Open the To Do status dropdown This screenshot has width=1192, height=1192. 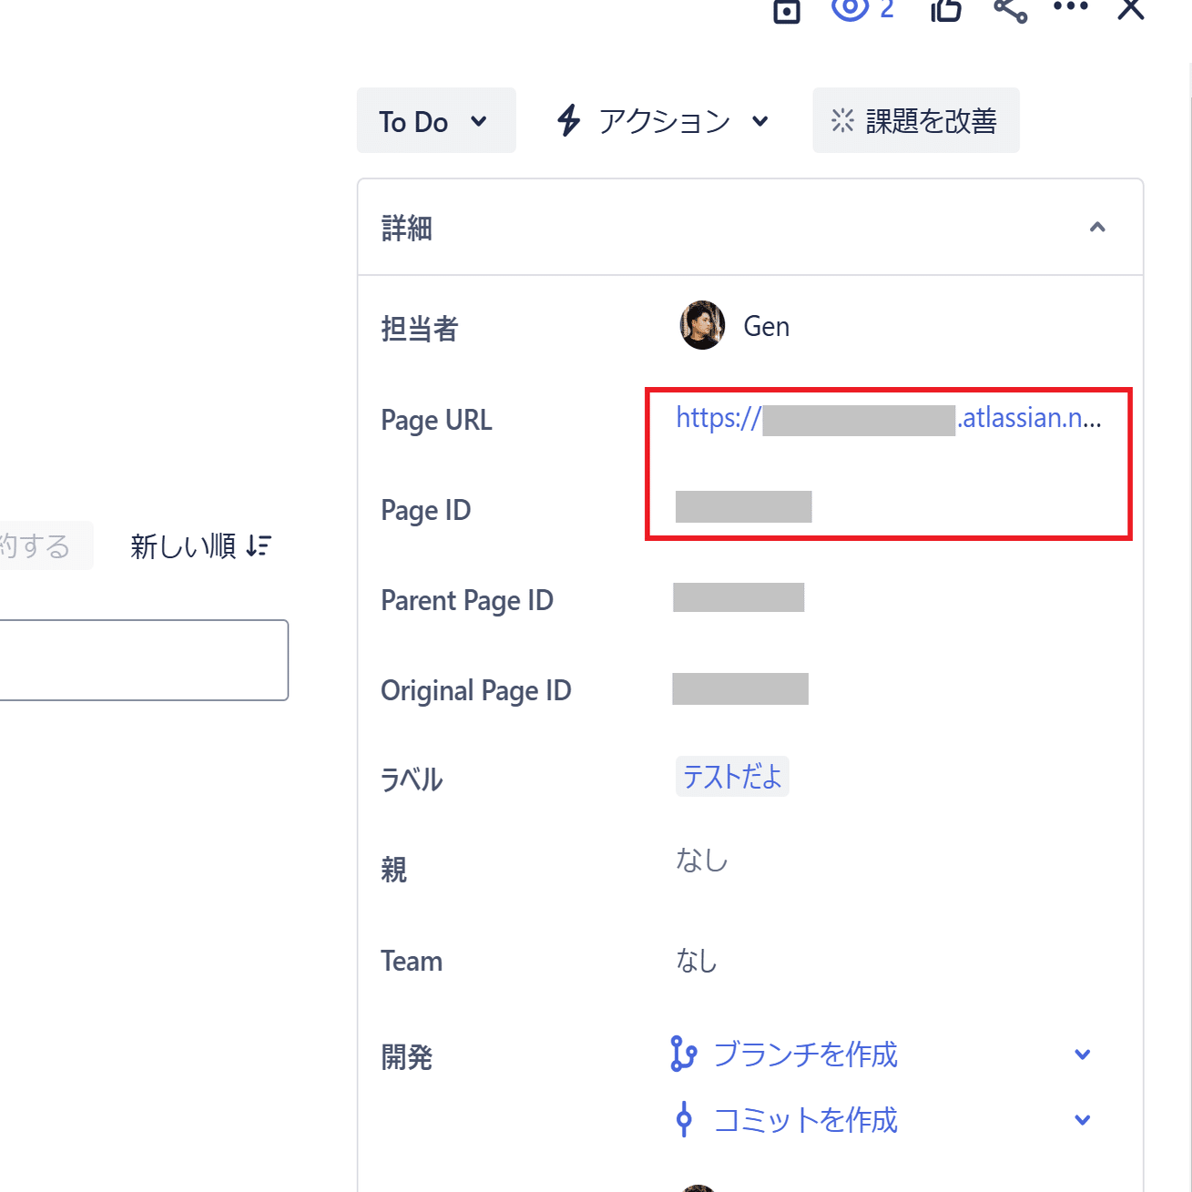tap(435, 119)
